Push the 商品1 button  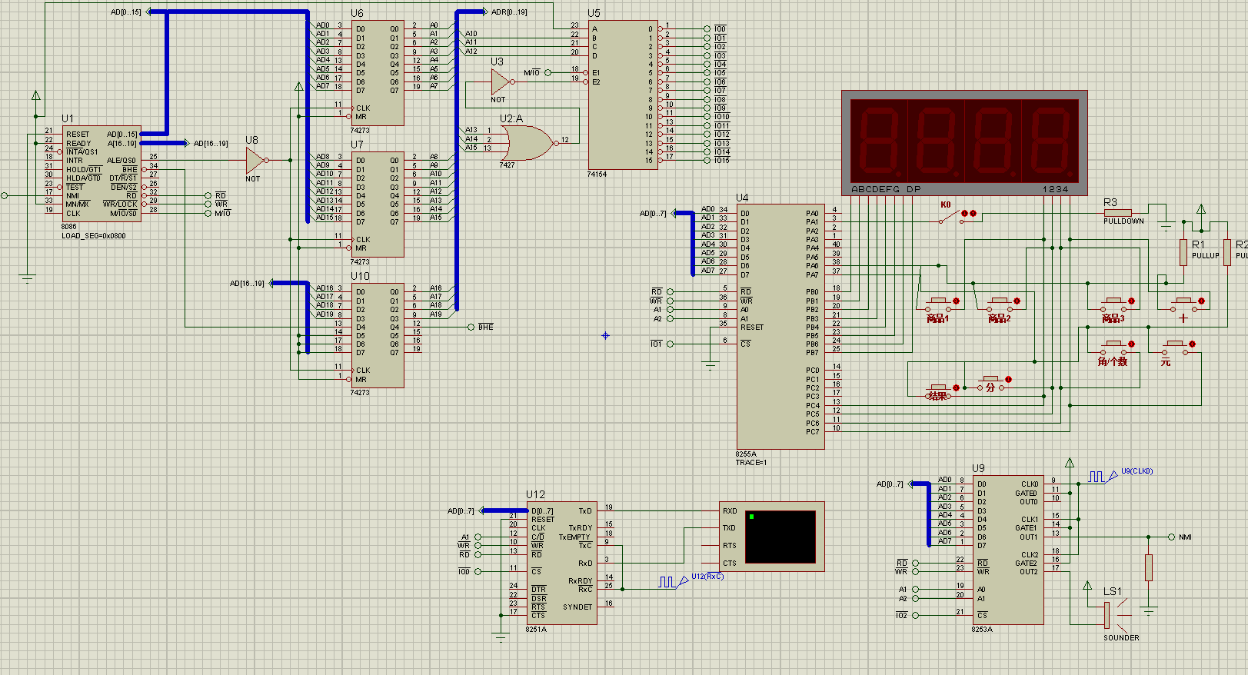pyautogui.click(x=938, y=304)
